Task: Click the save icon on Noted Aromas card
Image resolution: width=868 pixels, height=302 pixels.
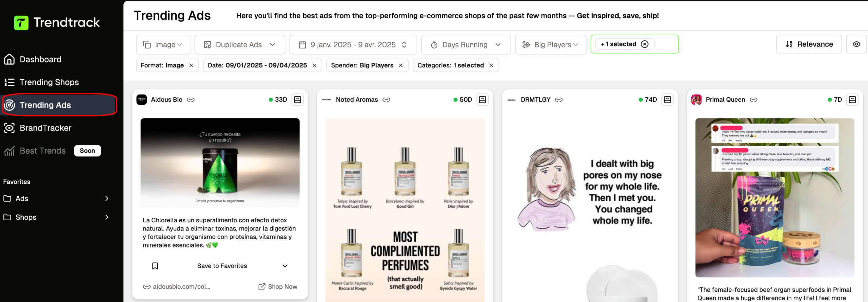Action: (482, 99)
